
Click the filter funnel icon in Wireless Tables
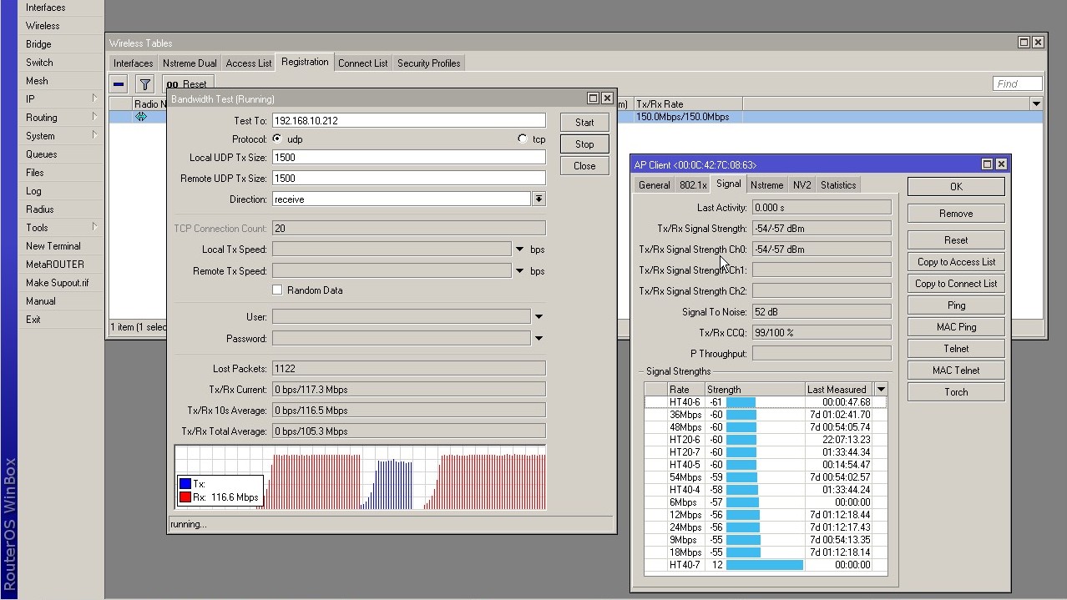click(x=145, y=83)
